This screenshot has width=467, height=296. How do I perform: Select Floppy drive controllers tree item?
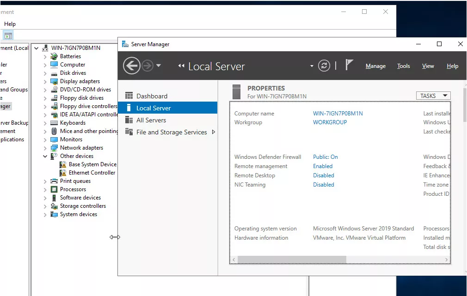coord(89,106)
